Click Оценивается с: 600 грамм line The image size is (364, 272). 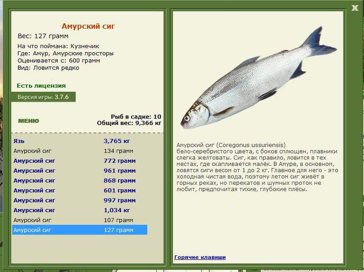[x=59, y=60]
